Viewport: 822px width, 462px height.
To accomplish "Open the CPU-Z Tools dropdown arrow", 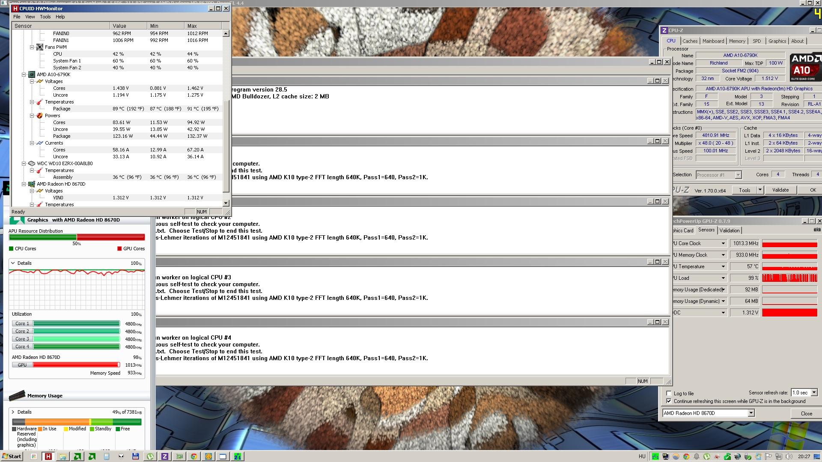I will (760, 190).
